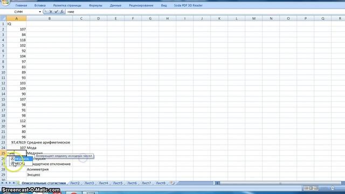Switch to sheet Лист7
The height and width of the screenshot is (194, 345).
pos(146,183)
